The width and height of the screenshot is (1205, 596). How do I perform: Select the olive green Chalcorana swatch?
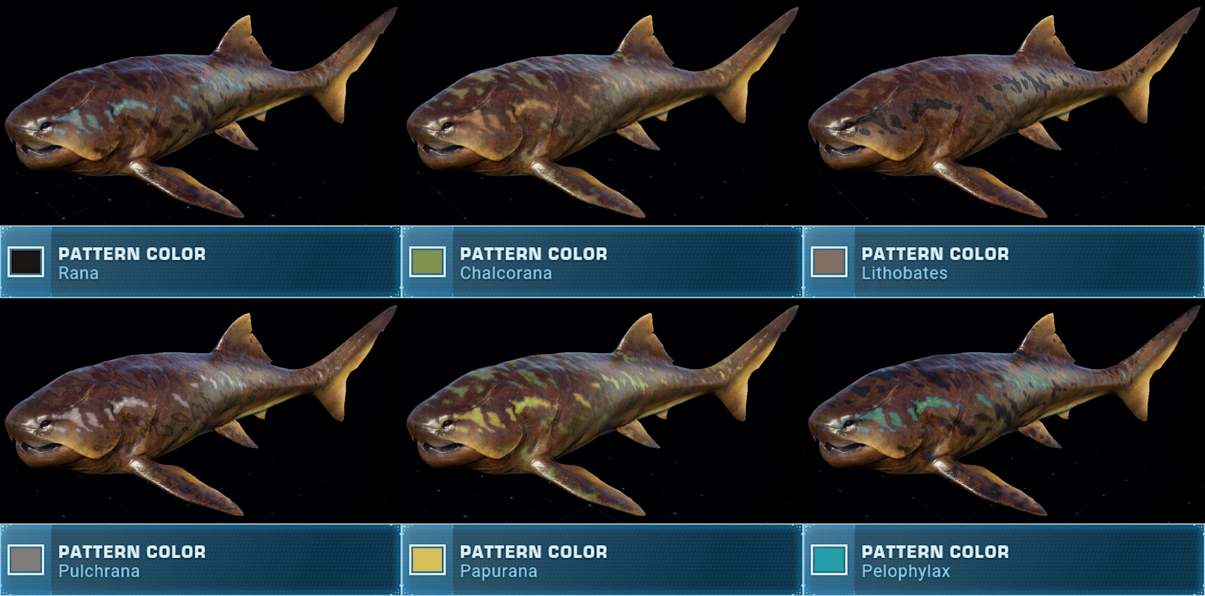point(427,261)
